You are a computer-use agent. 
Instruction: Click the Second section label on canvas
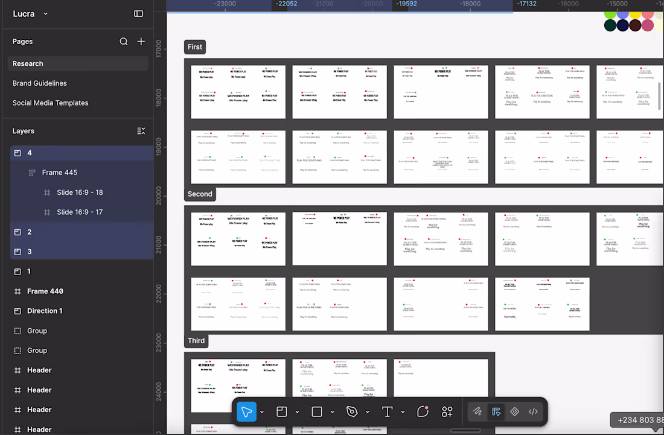click(200, 194)
